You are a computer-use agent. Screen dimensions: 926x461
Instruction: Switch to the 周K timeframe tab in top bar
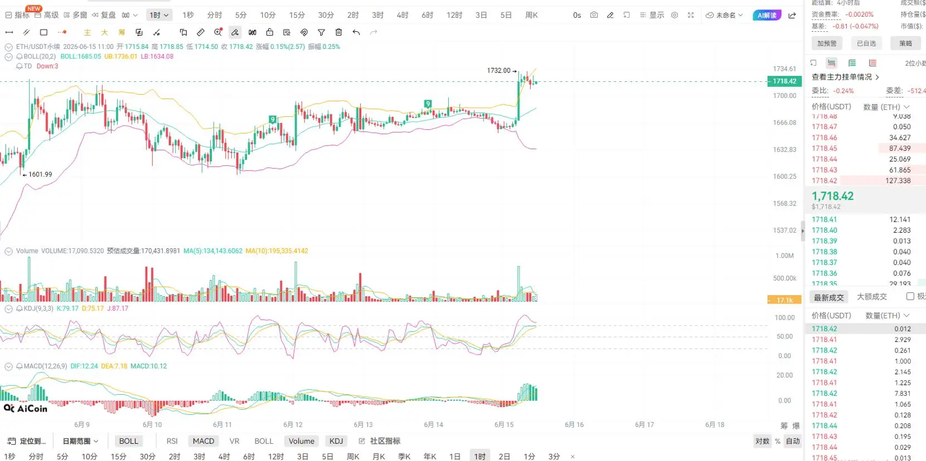[531, 15]
